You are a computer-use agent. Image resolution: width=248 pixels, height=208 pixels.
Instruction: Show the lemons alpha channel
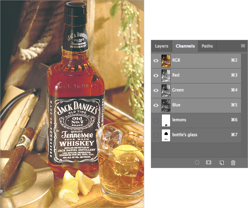(156, 120)
